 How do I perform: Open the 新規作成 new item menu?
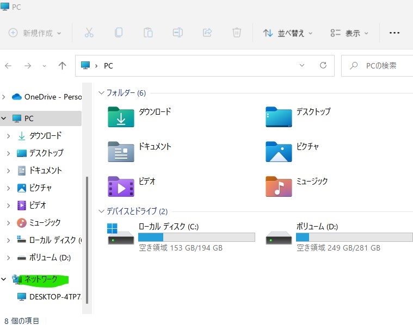(x=35, y=33)
